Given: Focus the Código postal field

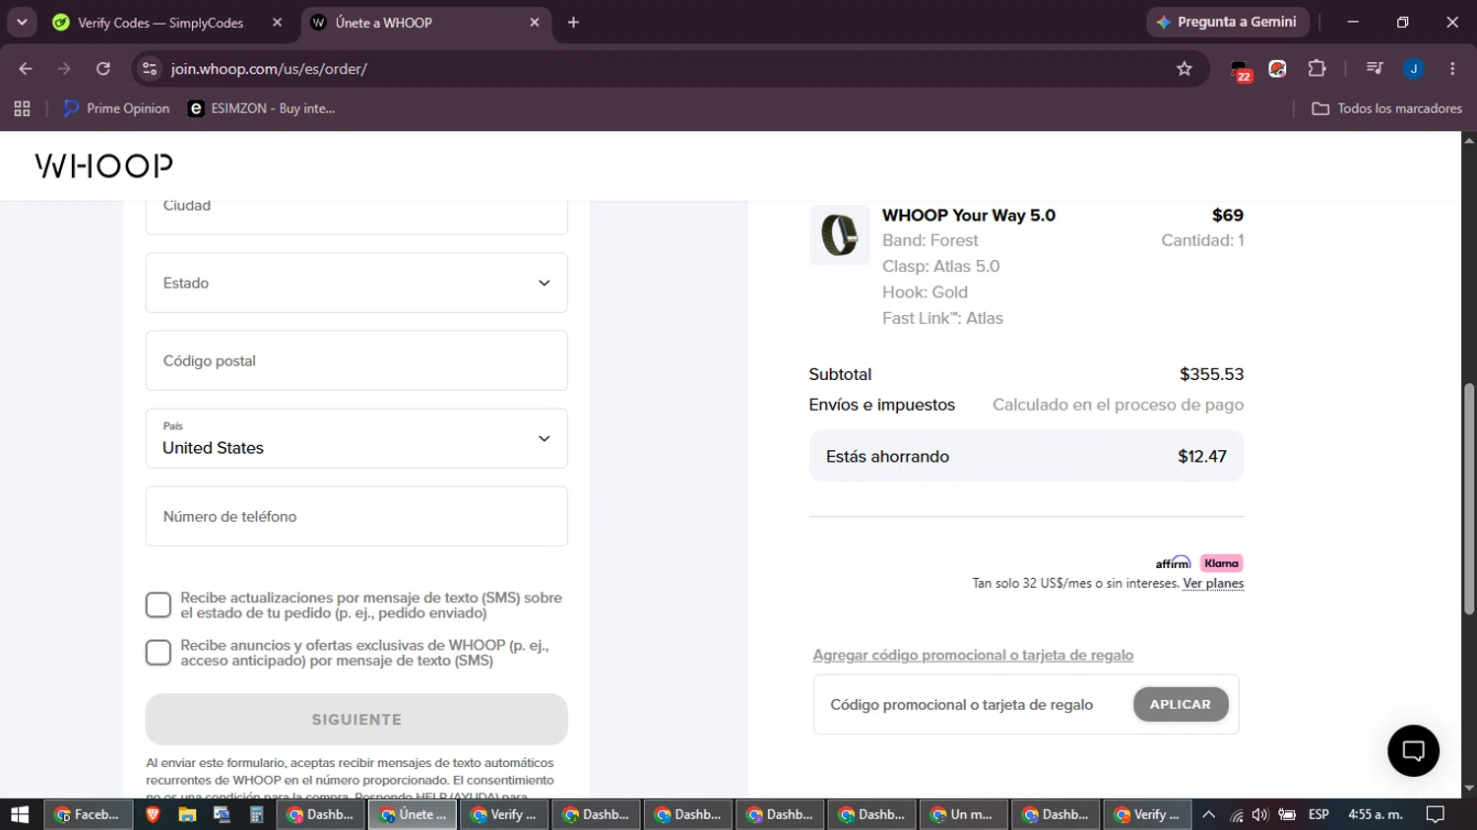Looking at the screenshot, I should pos(356,360).
